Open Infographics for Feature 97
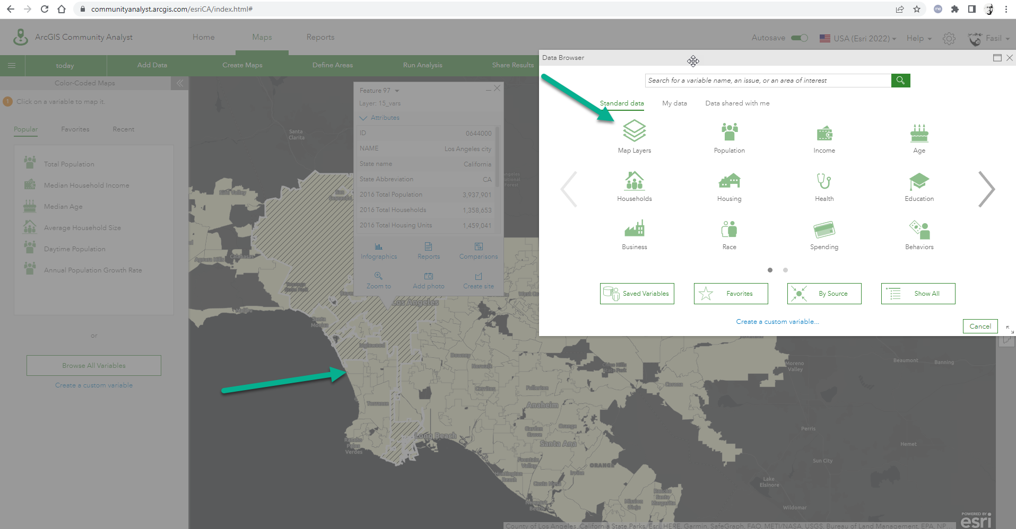This screenshot has width=1016, height=529. [378, 250]
